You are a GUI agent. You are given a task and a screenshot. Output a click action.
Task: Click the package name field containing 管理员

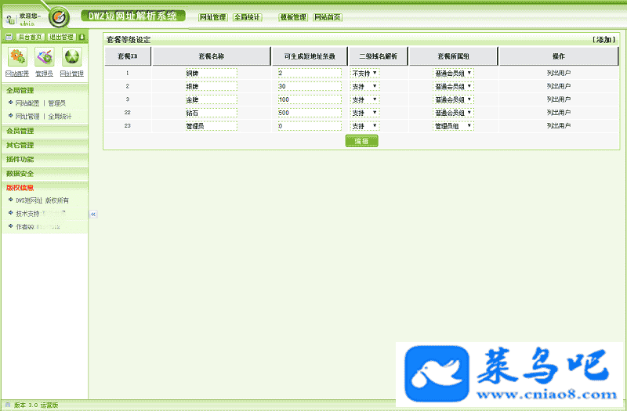click(211, 126)
